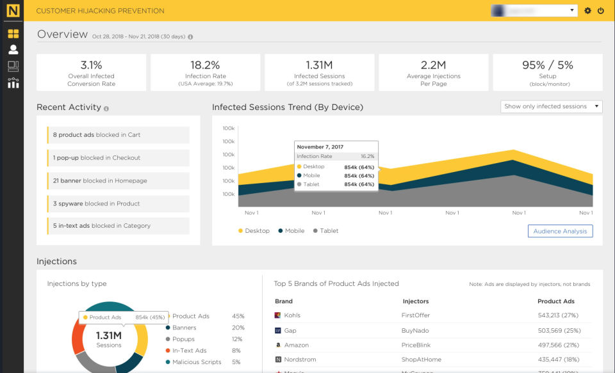Open the dashboard grid icon in sidebar
The width and height of the screenshot is (615, 373).
13,34
